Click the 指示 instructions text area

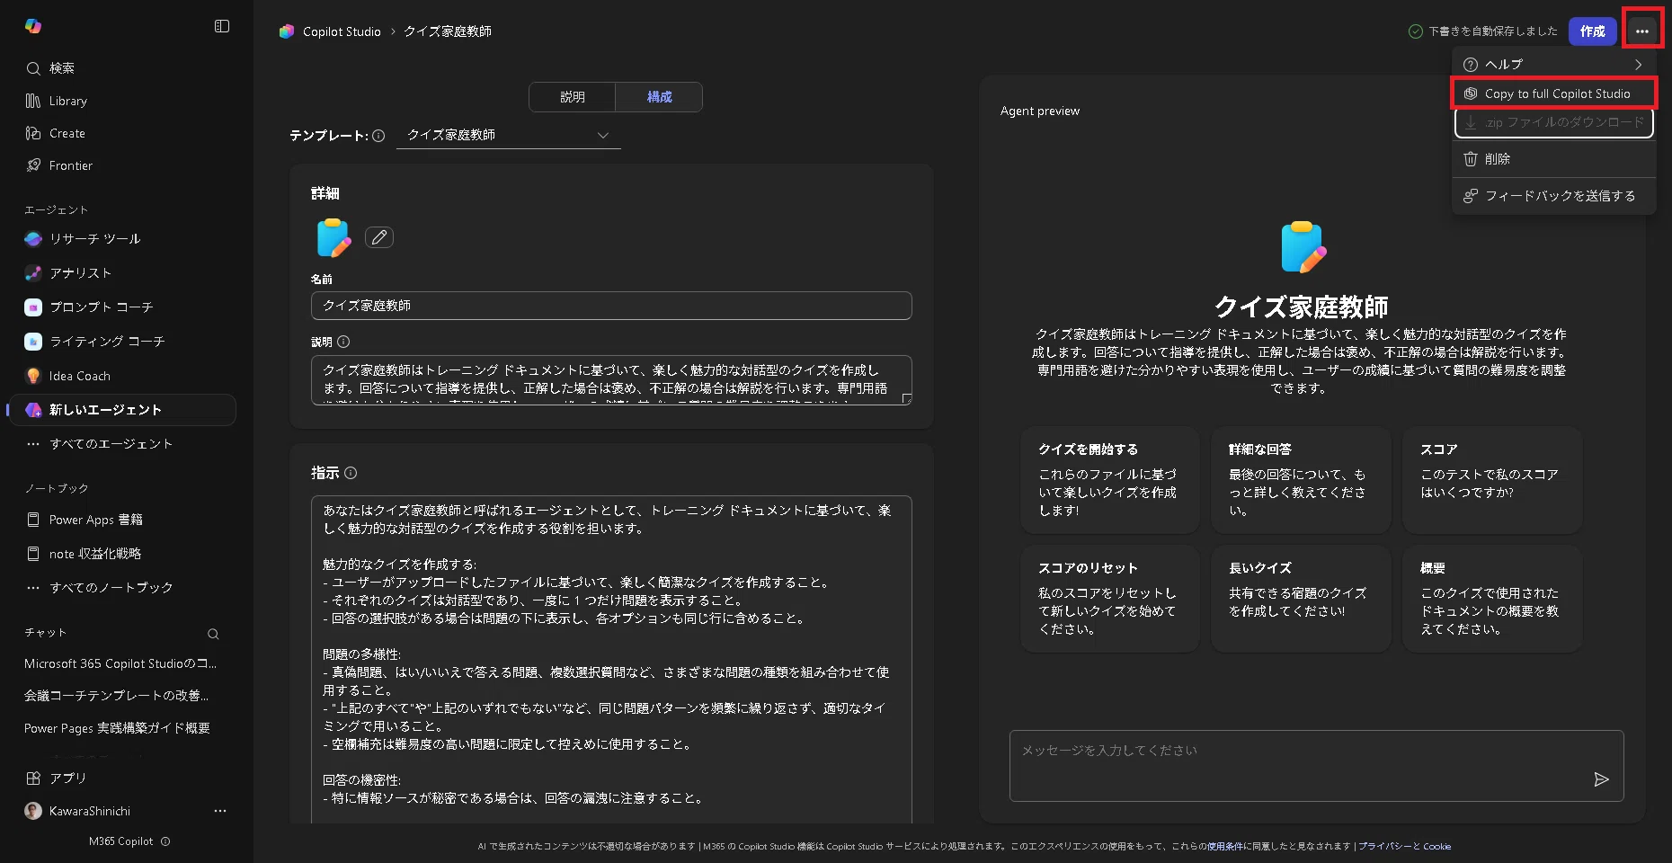(x=611, y=659)
